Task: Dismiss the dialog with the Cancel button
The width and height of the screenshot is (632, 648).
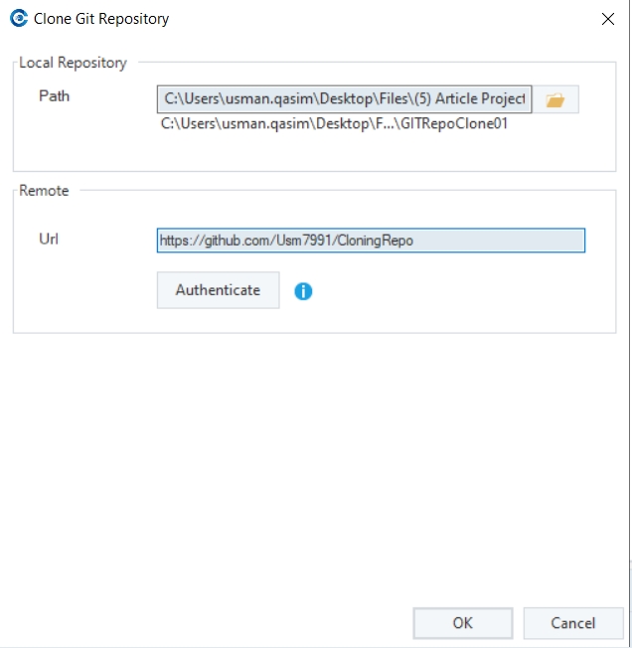Action: pos(573,623)
